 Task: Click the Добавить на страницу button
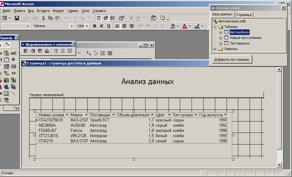232,60
